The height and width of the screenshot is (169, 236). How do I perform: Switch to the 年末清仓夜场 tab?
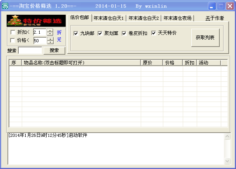point(178,18)
